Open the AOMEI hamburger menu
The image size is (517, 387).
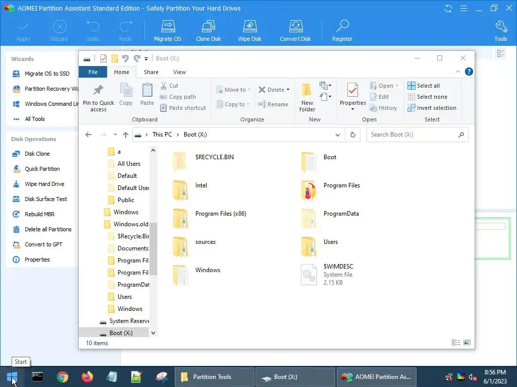(463, 9)
